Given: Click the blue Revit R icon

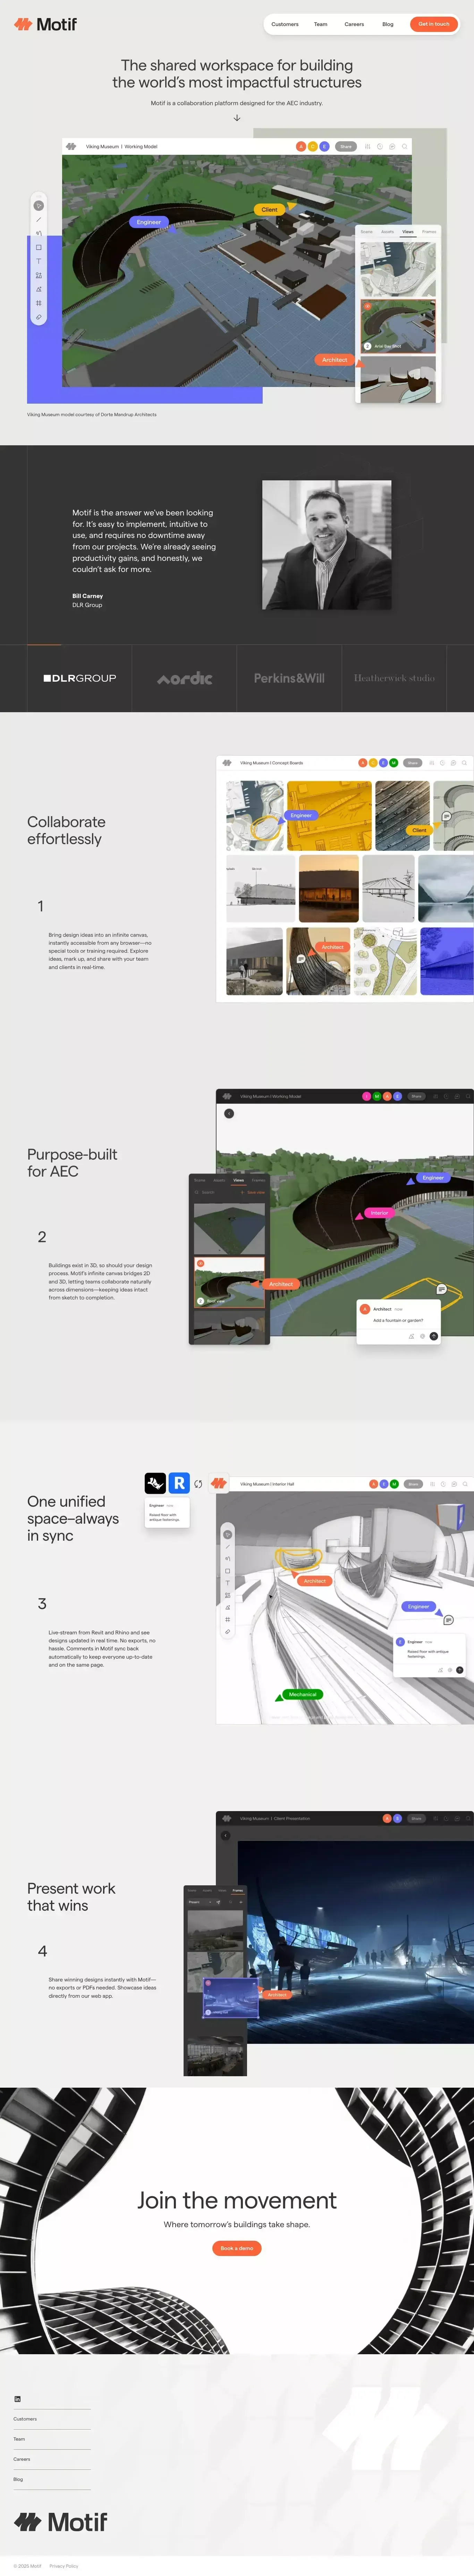Looking at the screenshot, I should pyautogui.click(x=179, y=1483).
